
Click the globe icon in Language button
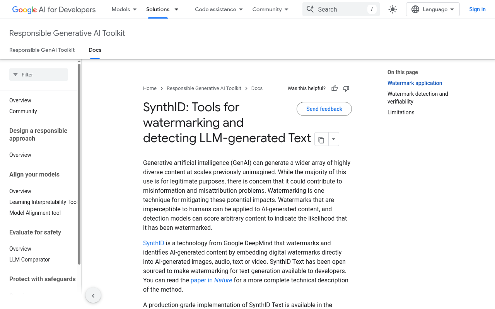click(x=415, y=9)
